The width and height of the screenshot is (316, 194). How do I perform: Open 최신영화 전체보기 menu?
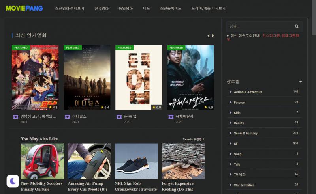point(70,8)
